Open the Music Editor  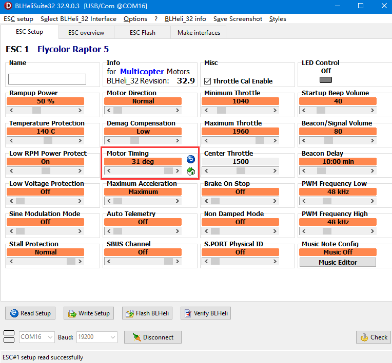[x=338, y=262]
